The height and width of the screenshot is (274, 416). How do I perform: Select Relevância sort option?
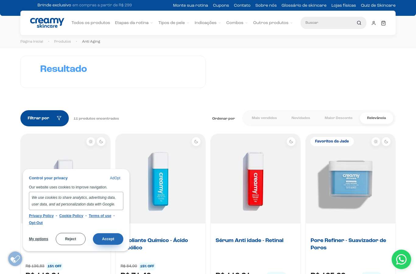pos(376,118)
